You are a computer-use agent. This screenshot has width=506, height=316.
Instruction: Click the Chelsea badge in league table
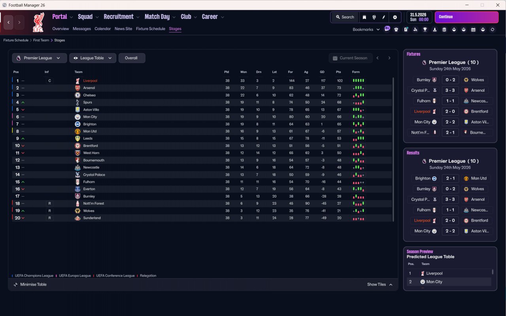(x=77, y=95)
